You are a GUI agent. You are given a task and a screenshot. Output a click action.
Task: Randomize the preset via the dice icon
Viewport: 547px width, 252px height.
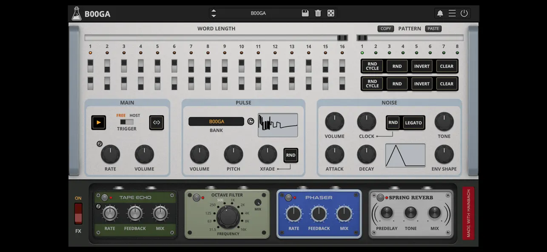[x=330, y=13]
